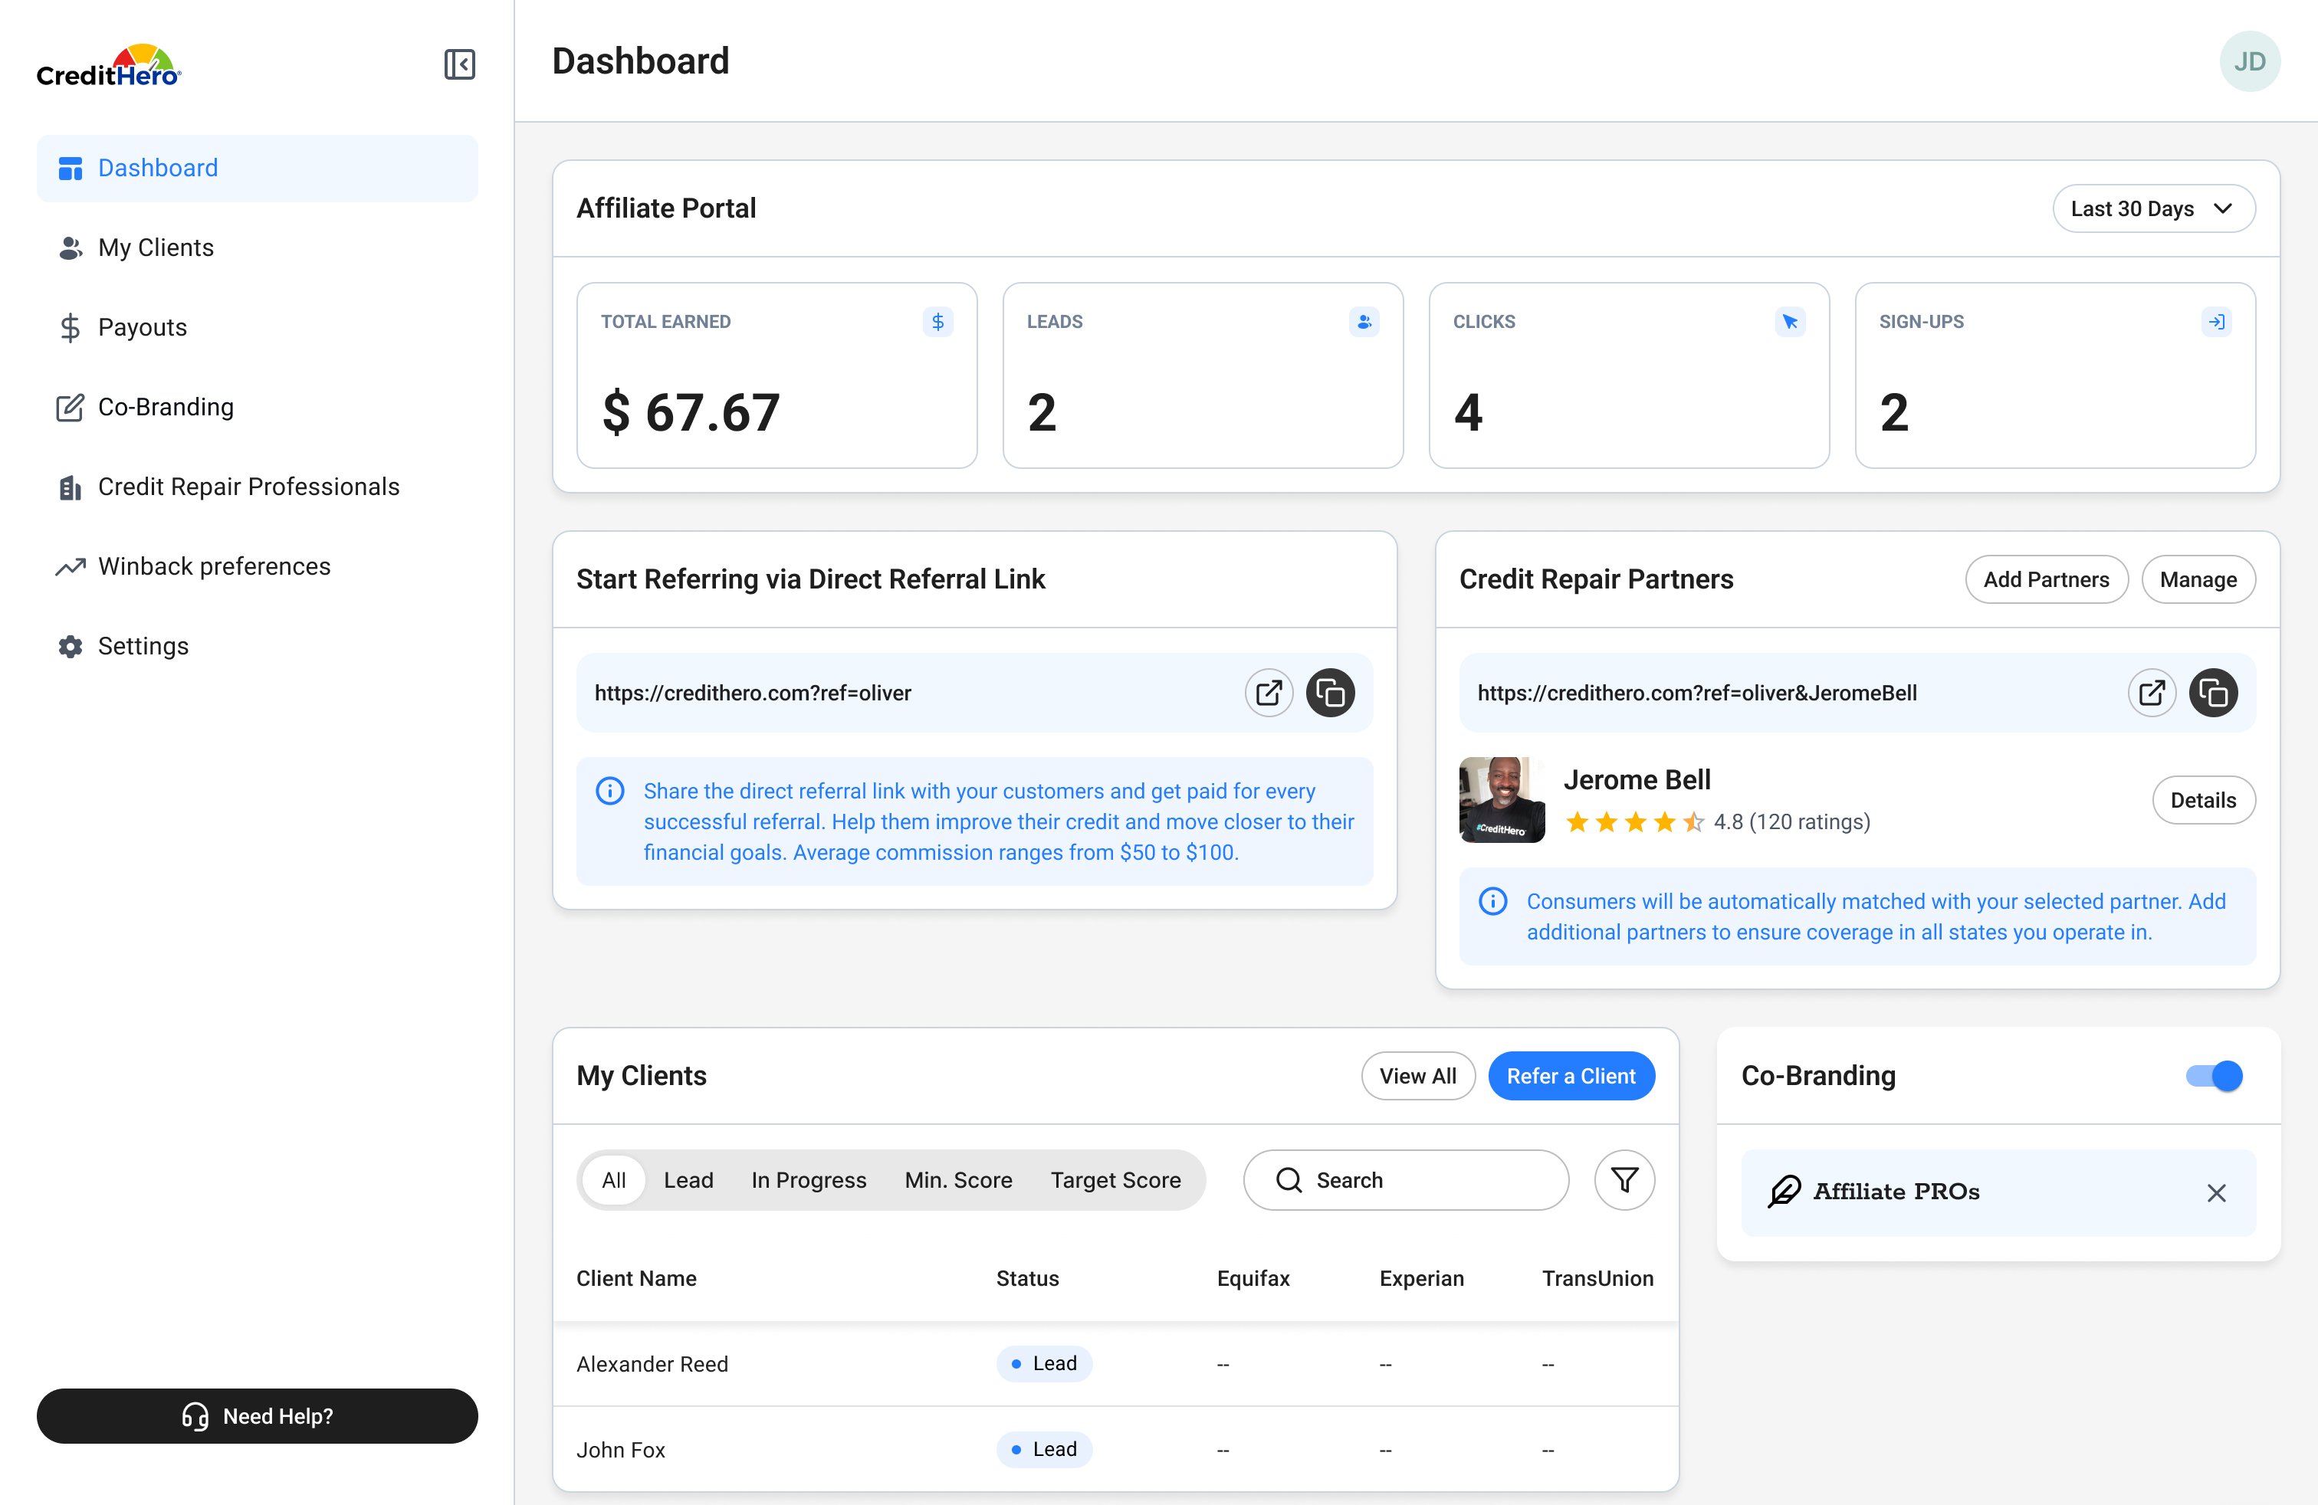Collapse the sidebar with the panel icon
The width and height of the screenshot is (2318, 1505).
pos(458,64)
